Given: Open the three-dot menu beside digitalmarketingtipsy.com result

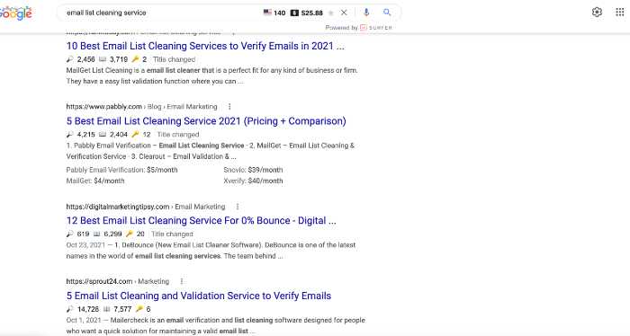Looking at the screenshot, I should click(x=238, y=207).
